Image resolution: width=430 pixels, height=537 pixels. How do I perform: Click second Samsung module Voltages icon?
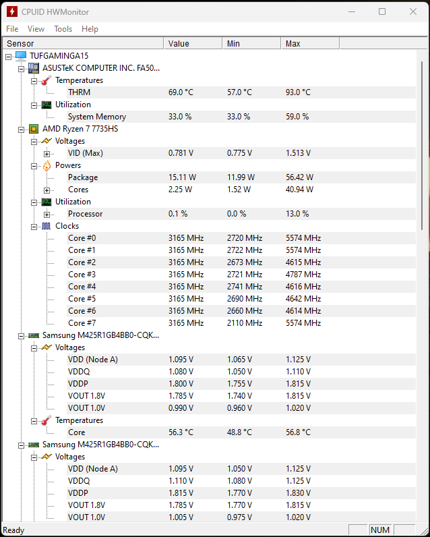(x=47, y=457)
